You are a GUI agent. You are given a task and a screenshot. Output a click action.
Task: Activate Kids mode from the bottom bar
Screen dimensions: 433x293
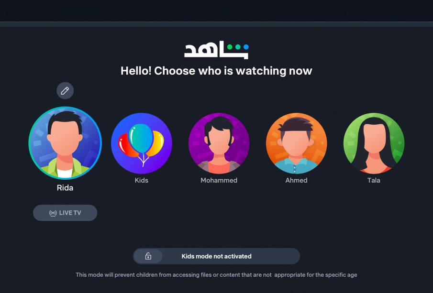click(x=216, y=256)
